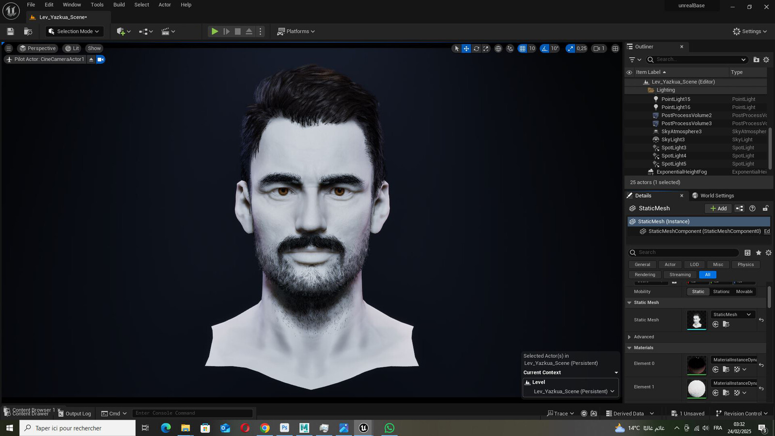Click the Add component button
775x436 pixels.
point(718,208)
